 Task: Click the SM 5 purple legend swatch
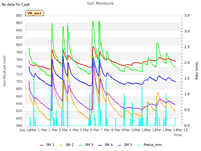click(x=119, y=145)
